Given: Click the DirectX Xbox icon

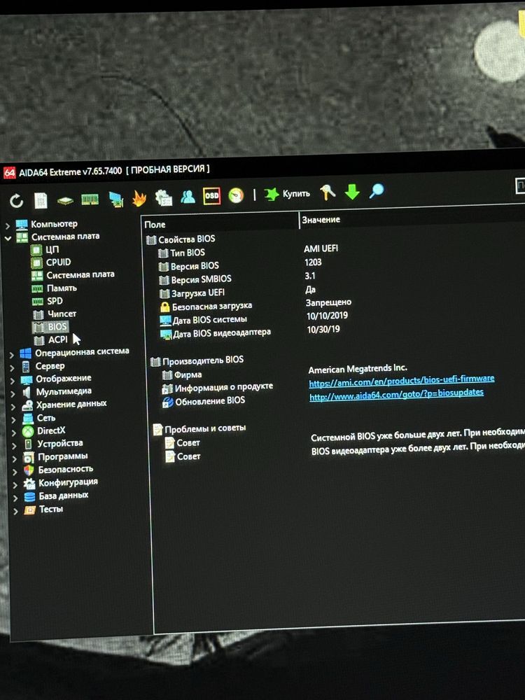Looking at the screenshot, I should 28,432.
